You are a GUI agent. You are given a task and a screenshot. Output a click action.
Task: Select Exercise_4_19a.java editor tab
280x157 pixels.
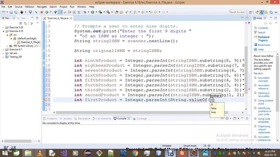tap(57, 18)
